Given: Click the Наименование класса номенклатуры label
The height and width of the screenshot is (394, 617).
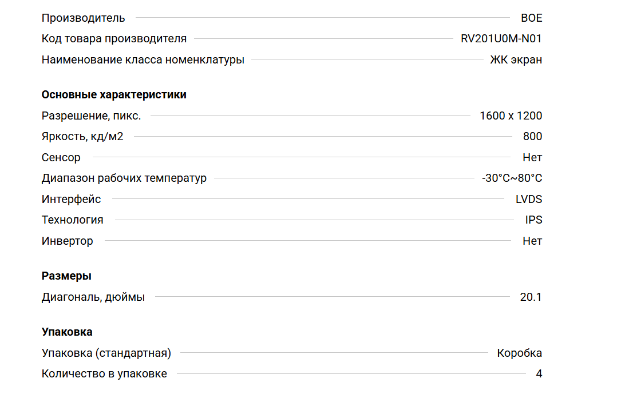Looking at the screenshot, I should click(143, 59).
